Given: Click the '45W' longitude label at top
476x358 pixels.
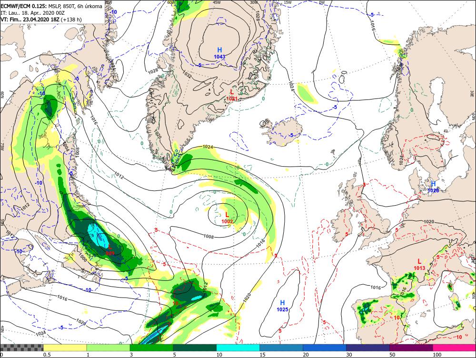Looking at the screenshot, I should (217, 2).
